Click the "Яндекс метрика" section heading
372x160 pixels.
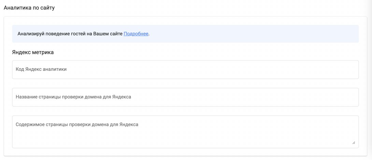click(33, 52)
